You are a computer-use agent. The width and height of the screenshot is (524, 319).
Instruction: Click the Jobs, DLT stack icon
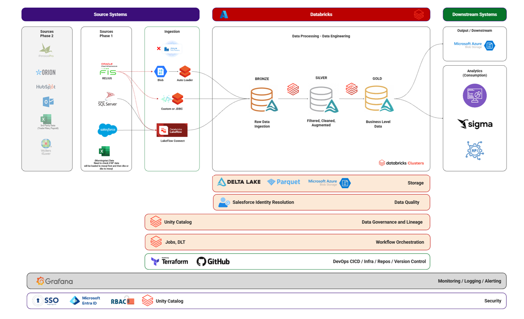[x=156, y=242]
